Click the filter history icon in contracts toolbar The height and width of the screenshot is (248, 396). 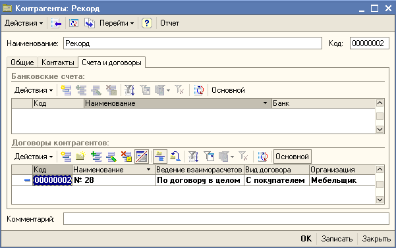coord(224,157)
